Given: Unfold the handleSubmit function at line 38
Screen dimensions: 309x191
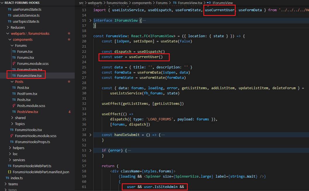Looking at the screenshot, I should (x=90, y=135).
